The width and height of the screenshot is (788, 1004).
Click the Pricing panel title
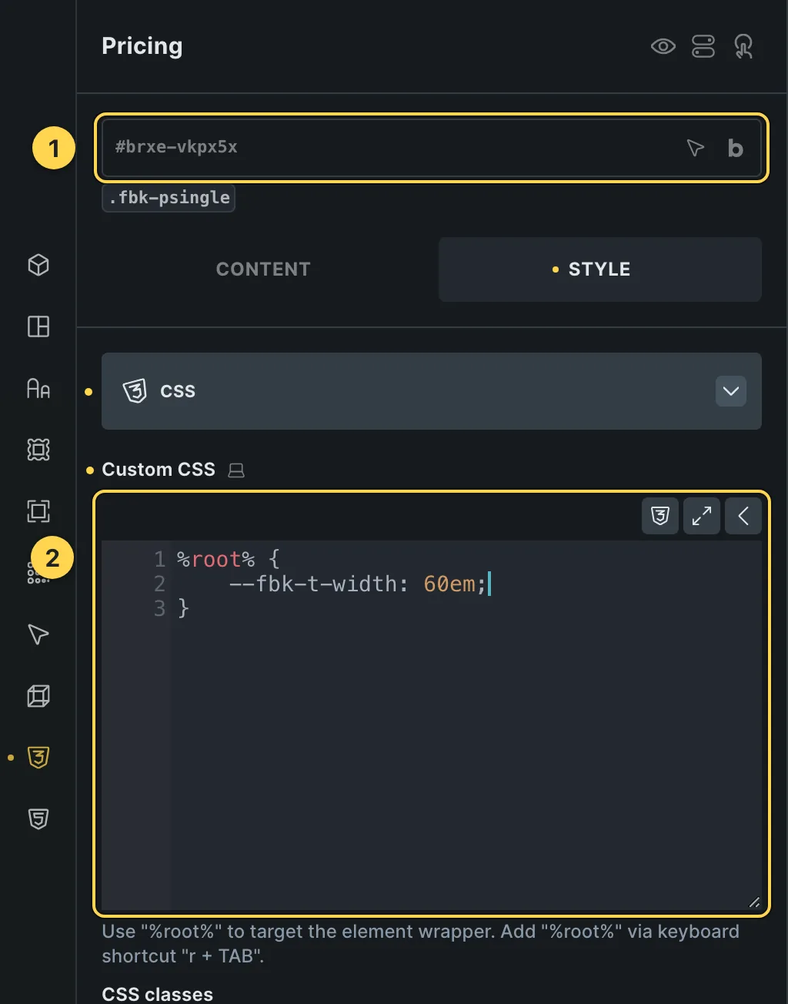(142, 46)
